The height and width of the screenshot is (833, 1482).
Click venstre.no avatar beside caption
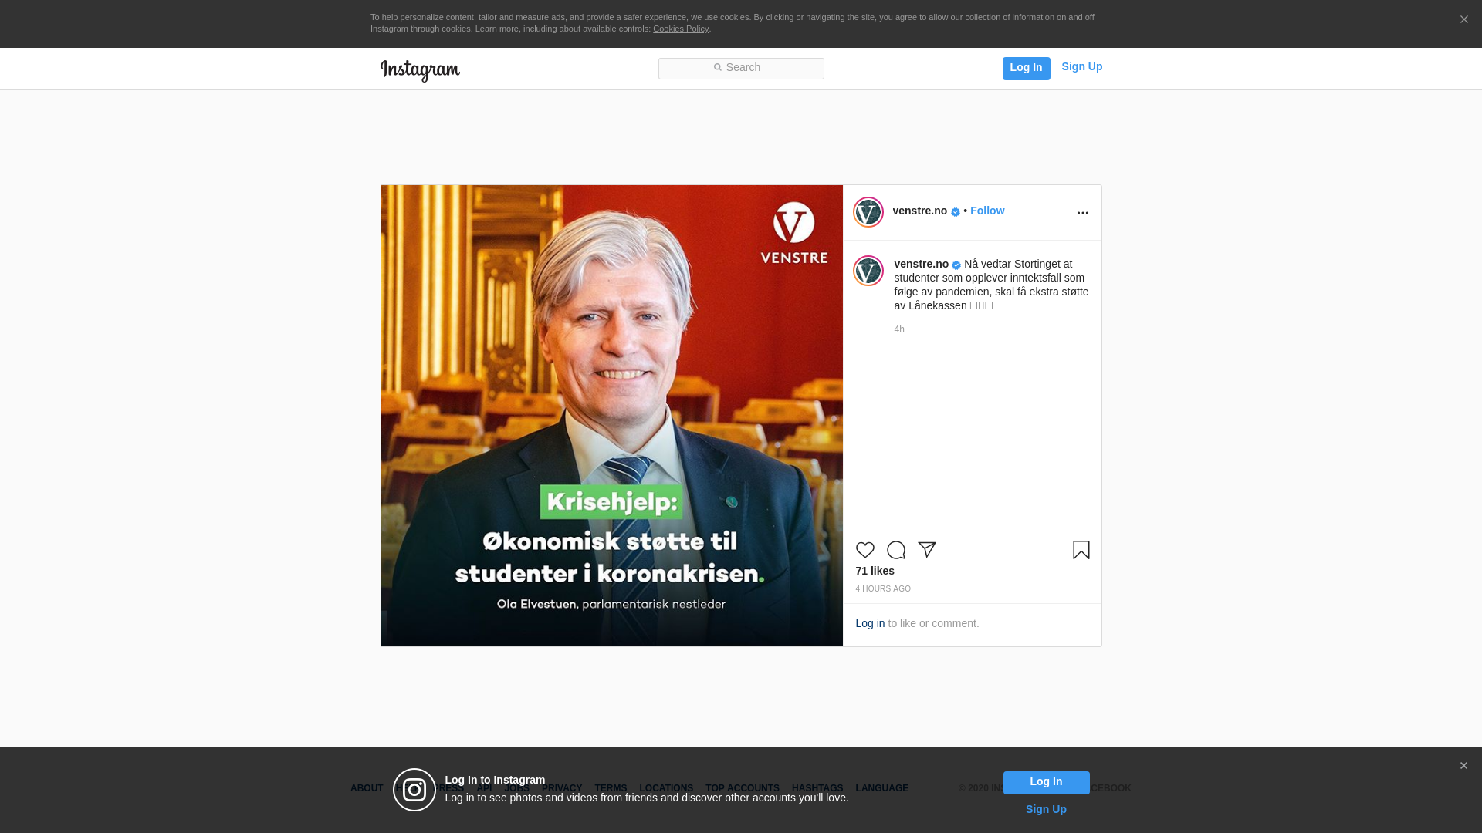[x=868, y=271]
